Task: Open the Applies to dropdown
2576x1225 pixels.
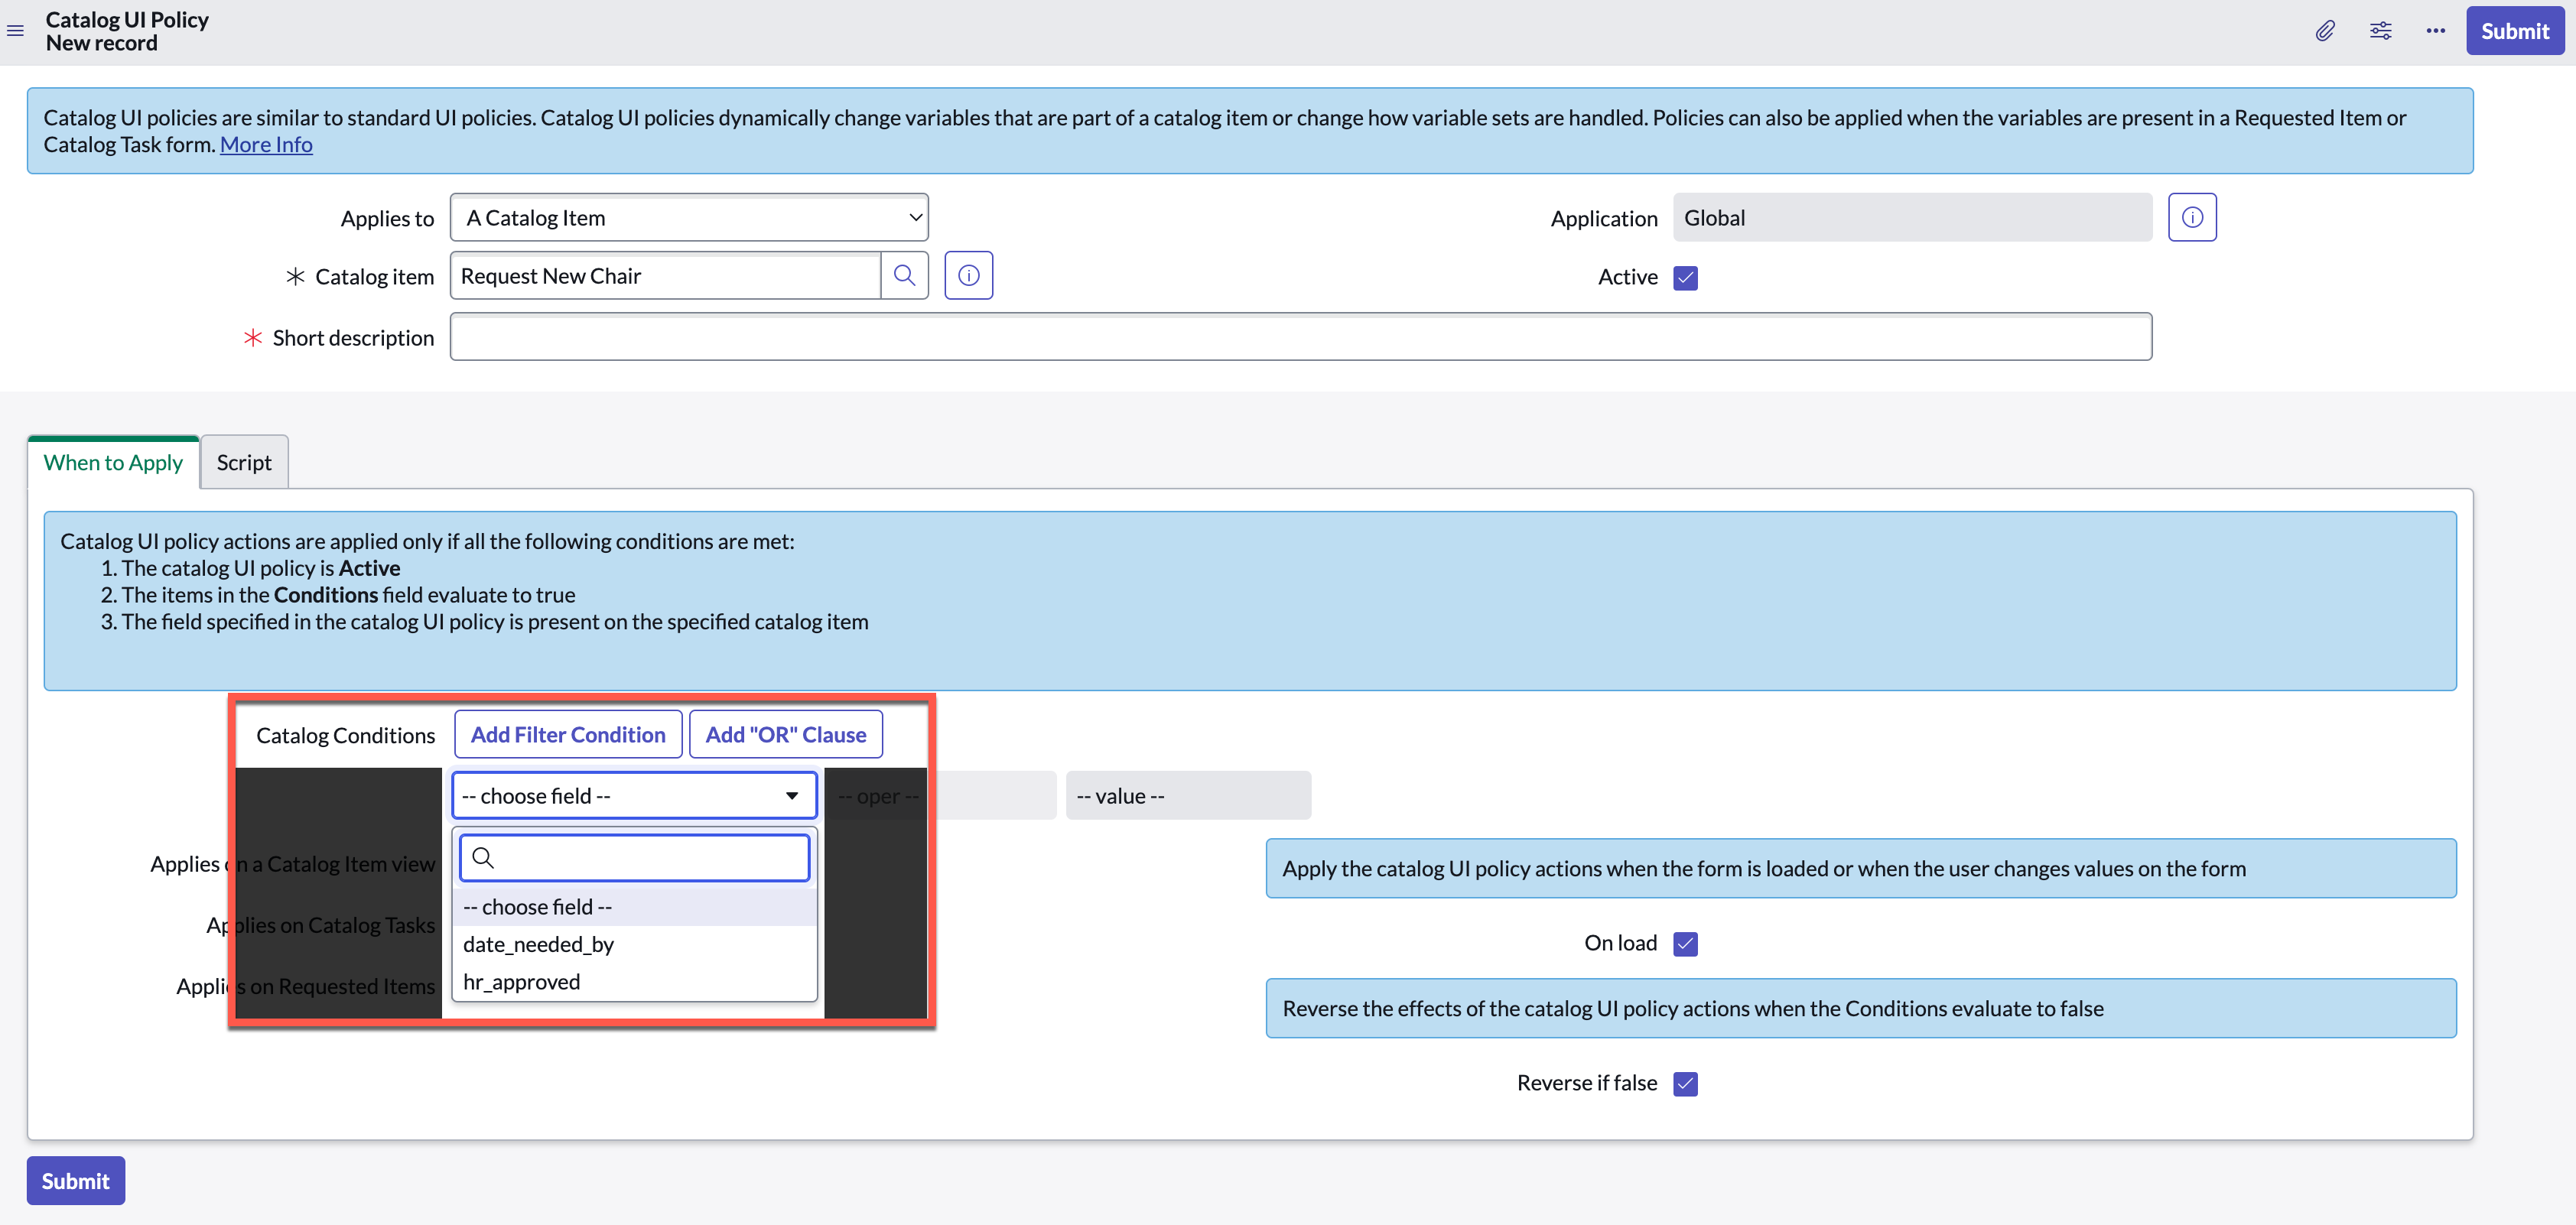Action: pos(688,216)
